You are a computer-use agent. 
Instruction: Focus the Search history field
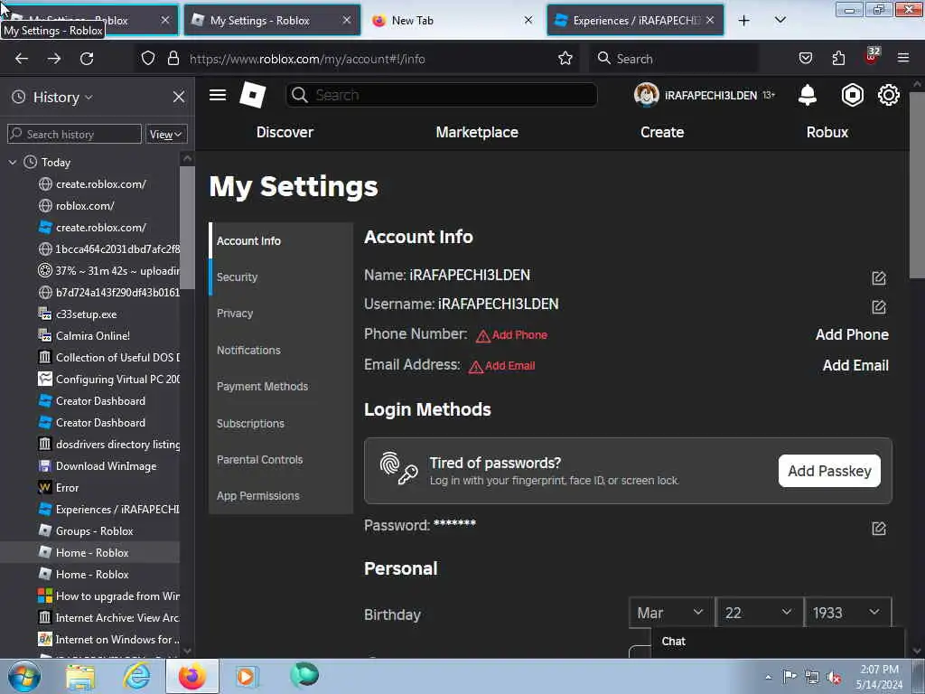pos(74,134)
